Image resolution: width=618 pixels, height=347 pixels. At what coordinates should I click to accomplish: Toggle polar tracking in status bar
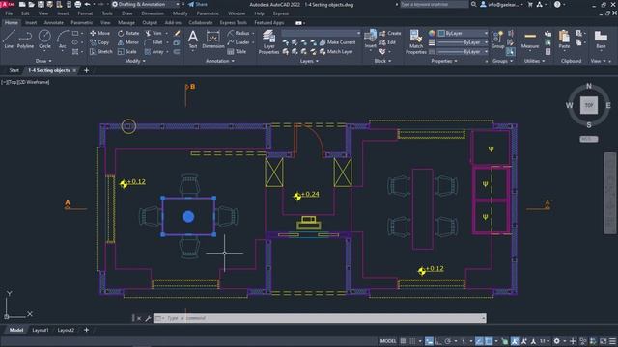tap(448, 341)
